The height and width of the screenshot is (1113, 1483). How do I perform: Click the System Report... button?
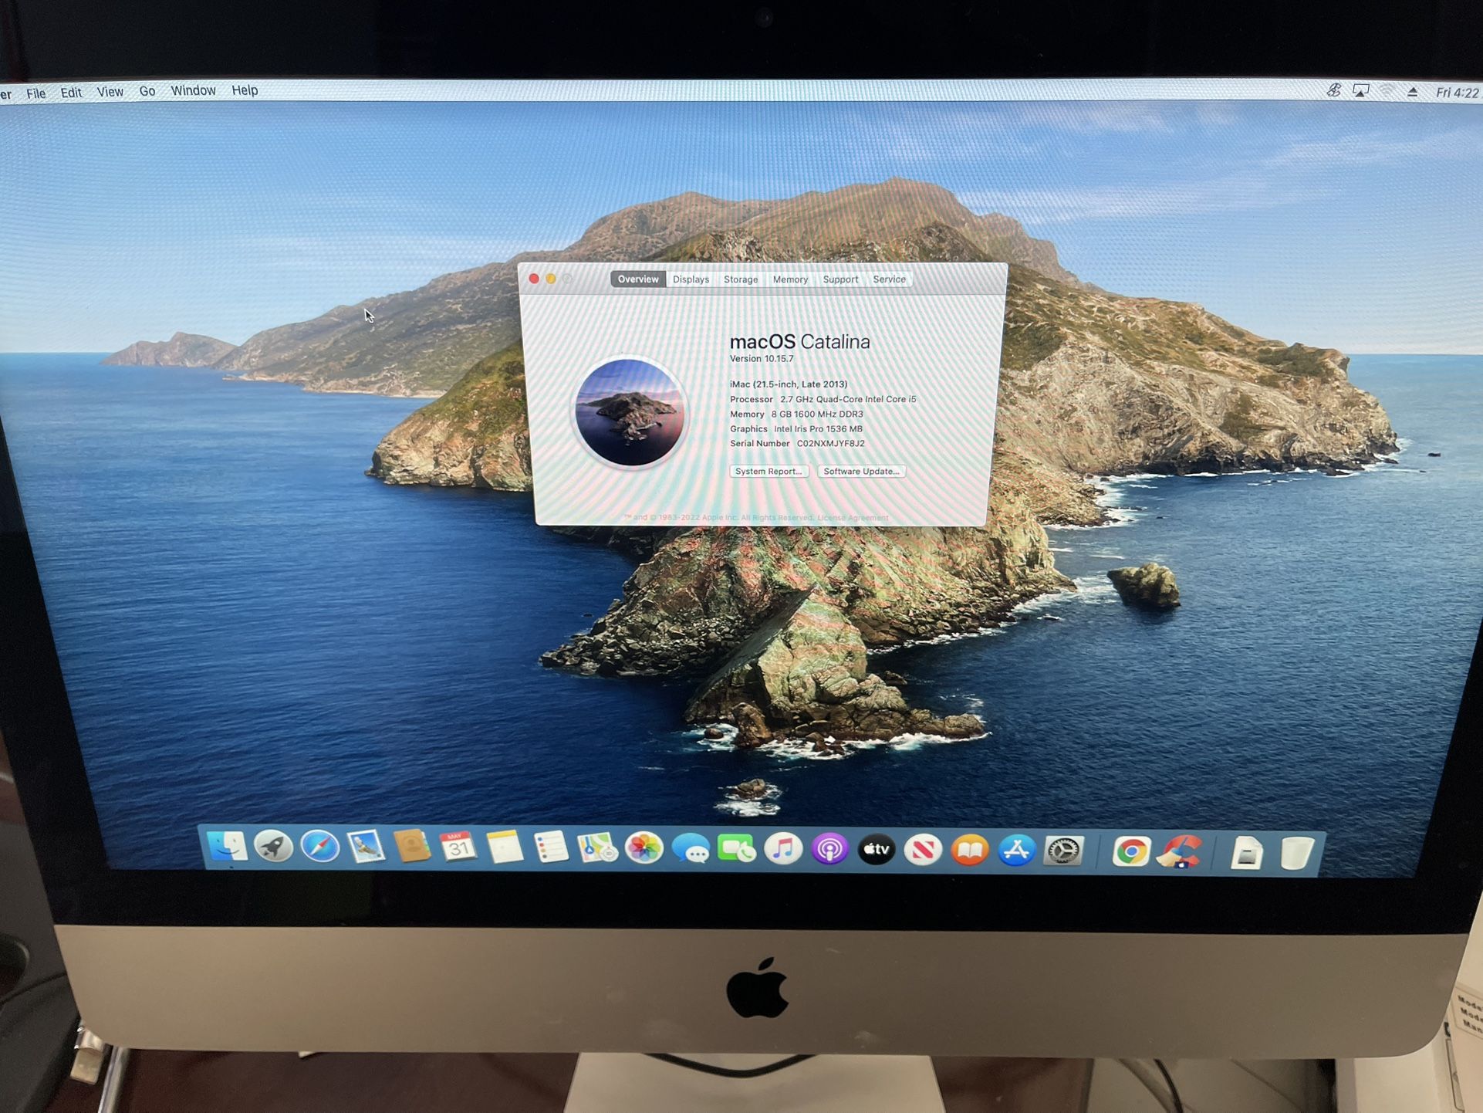769,471
